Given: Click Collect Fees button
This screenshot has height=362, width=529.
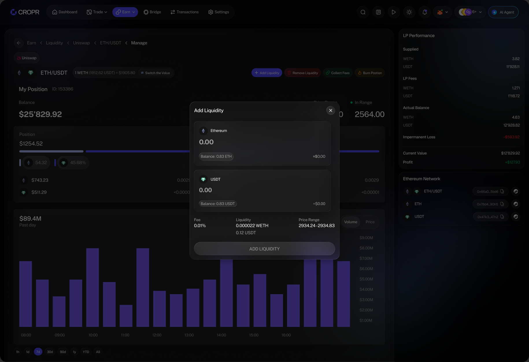Looking at the screenshot, I should tap(338, 73).
